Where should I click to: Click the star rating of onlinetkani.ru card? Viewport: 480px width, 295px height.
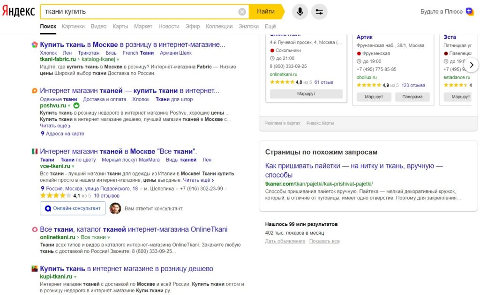(282, 82)
